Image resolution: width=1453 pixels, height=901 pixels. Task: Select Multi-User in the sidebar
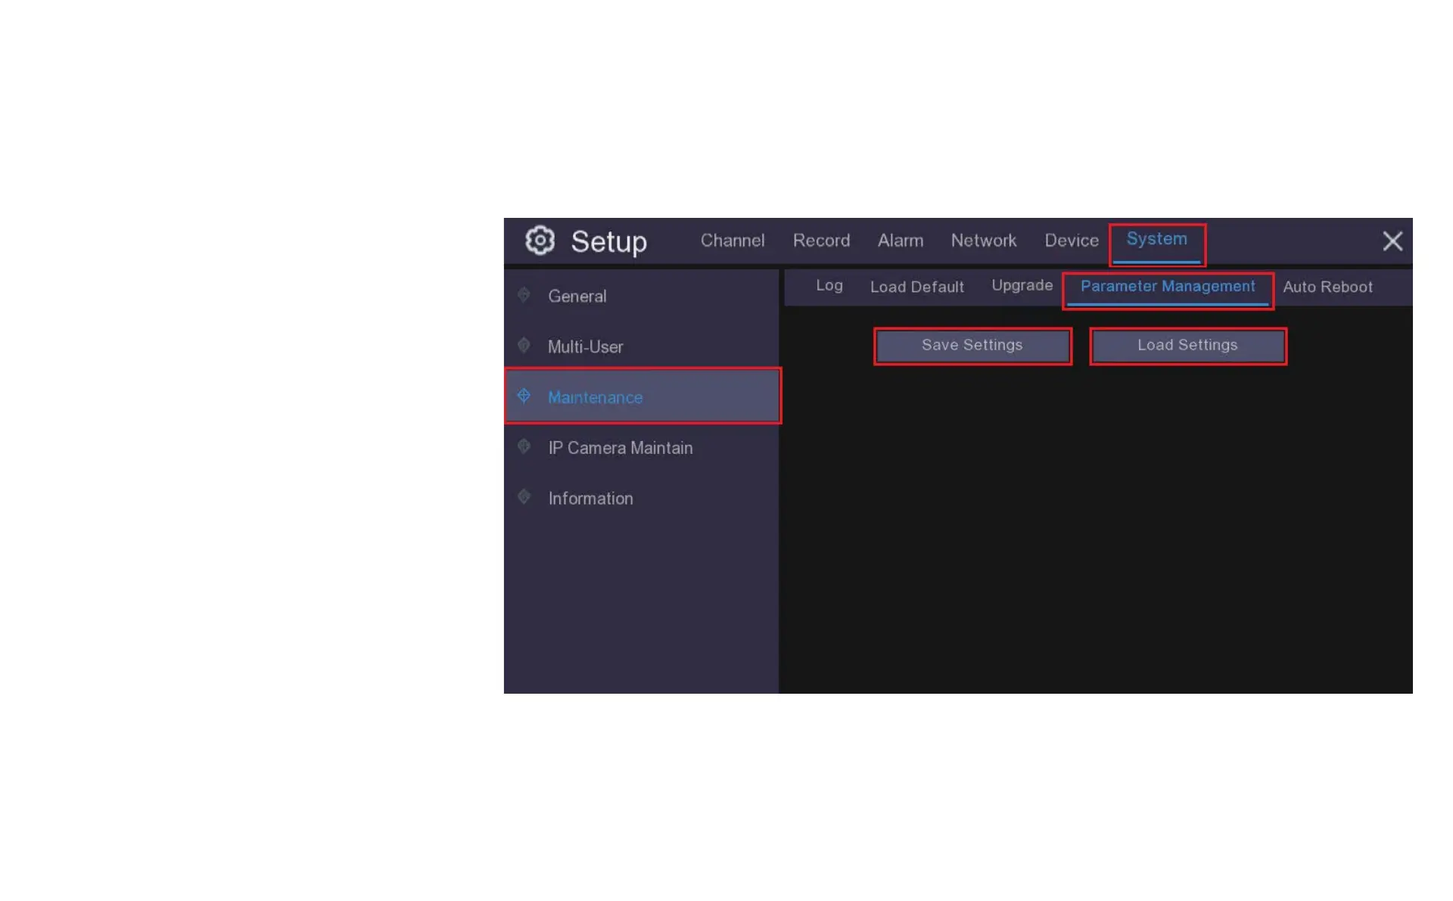point(585,347)
